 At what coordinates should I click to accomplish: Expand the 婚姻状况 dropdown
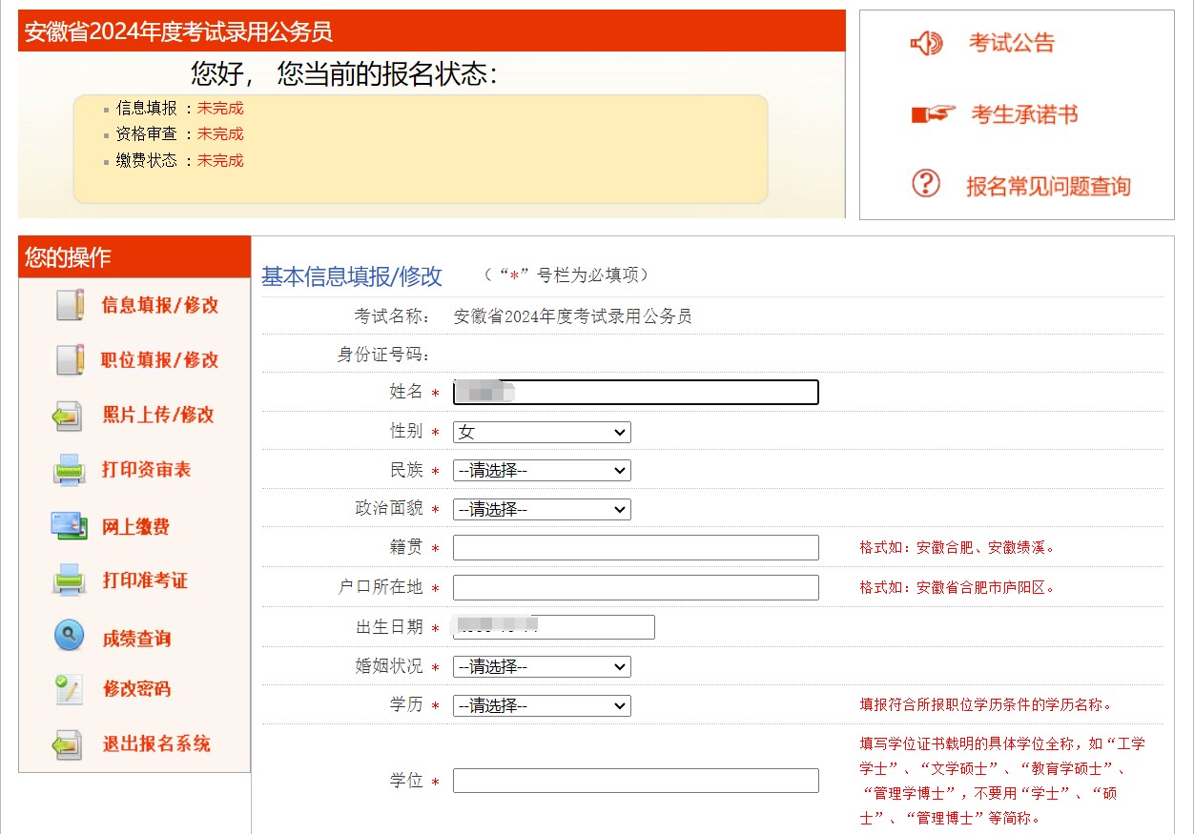click(541, 667)
